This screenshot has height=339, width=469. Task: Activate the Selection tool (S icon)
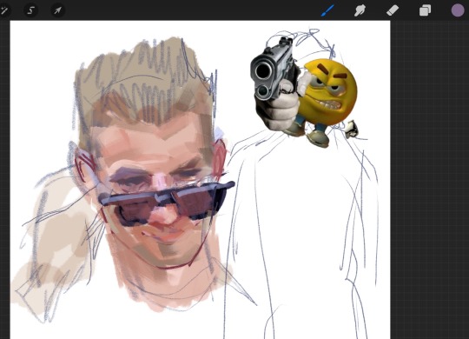30,10
